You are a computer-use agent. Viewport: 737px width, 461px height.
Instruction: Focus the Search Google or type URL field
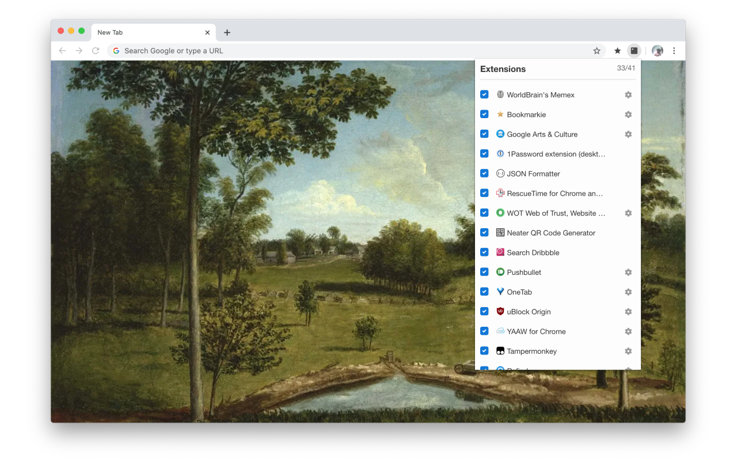(345, 51)
